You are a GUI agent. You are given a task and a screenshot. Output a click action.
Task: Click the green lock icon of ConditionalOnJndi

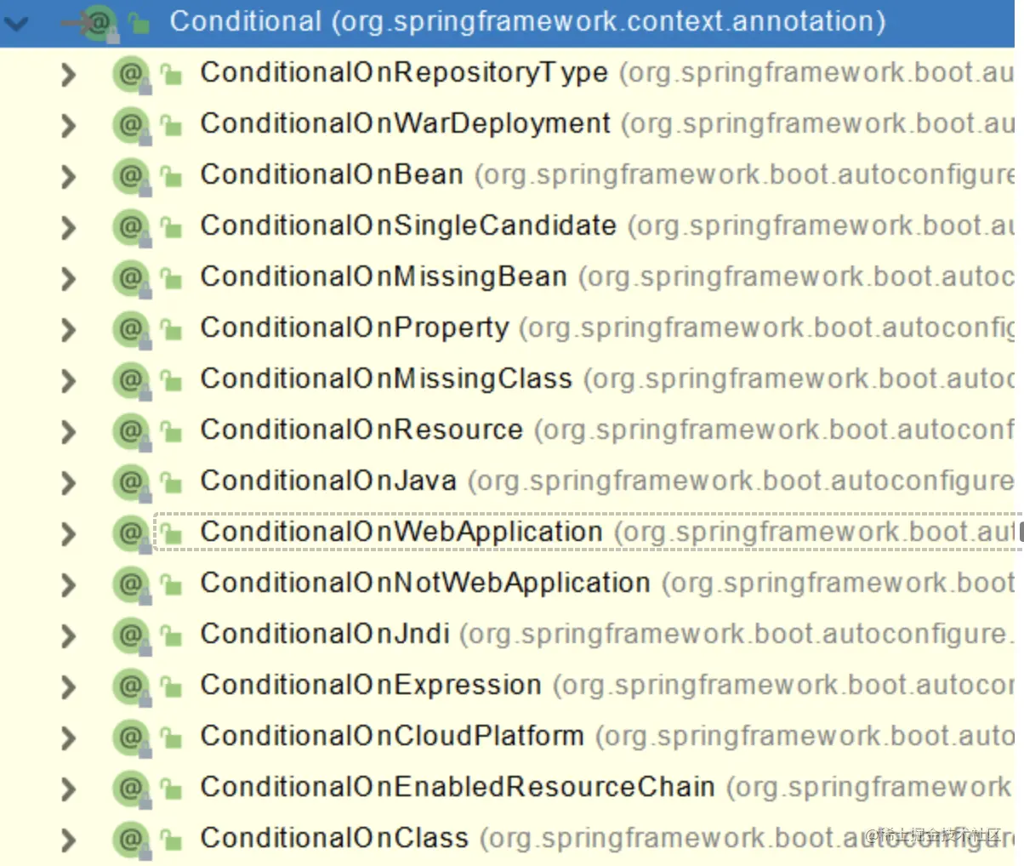(172, 636)
